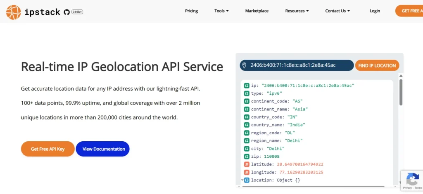The image size is (423, 194).
Task: Select the ip value "2406:b400:71:1c8e:c:a8c1:2e8a:45ac"
Action: (x=307, y=86)
